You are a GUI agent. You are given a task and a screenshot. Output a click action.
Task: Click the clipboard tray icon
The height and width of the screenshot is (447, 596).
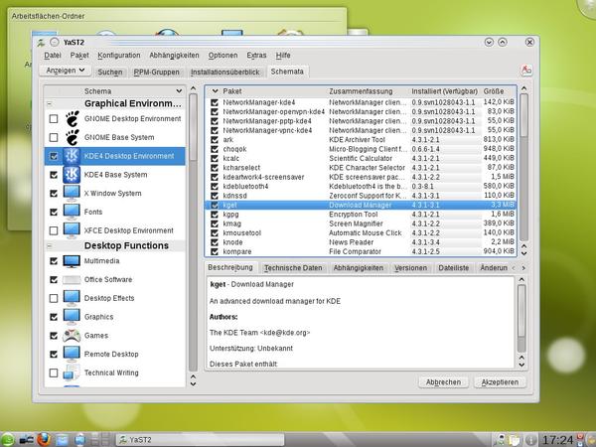tap(515, 440)
